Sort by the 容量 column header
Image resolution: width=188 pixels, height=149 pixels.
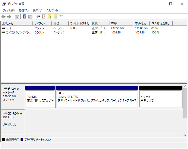(x=121, y=23)
